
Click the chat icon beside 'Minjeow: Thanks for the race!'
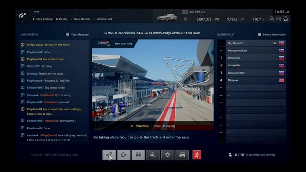coord(22,73)
